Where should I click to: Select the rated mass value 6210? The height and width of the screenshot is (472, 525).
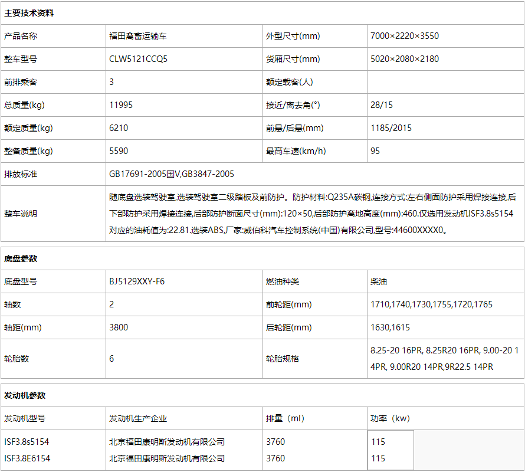pyautogui.click(x=119, y=128)
